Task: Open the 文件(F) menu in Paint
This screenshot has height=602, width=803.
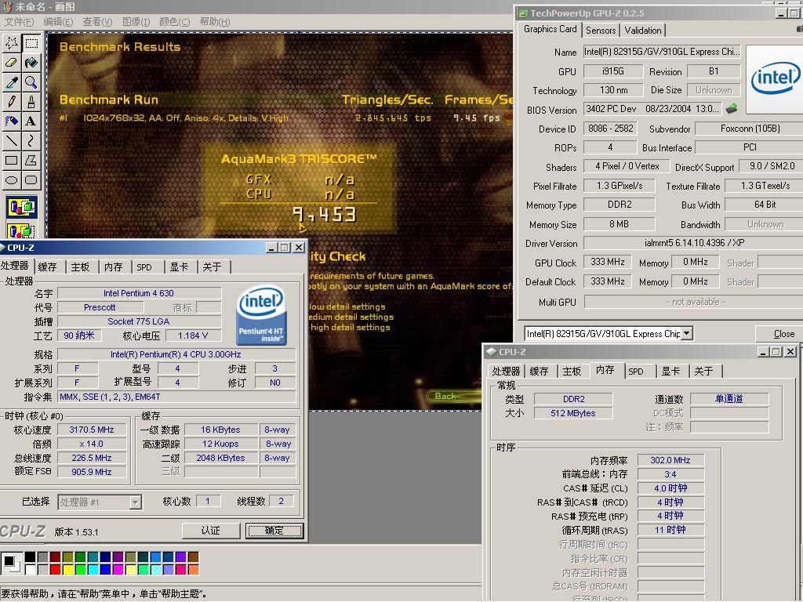Action: coord(19,21)
